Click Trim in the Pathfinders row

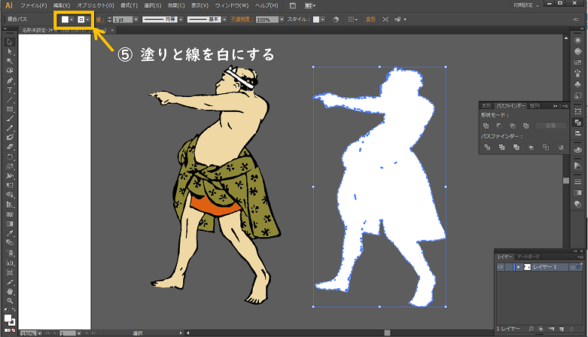501,147
